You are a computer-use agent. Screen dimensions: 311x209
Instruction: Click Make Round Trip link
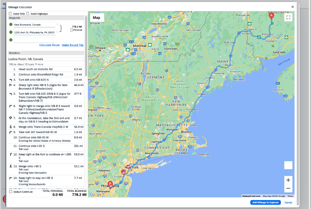coord(73,45)
